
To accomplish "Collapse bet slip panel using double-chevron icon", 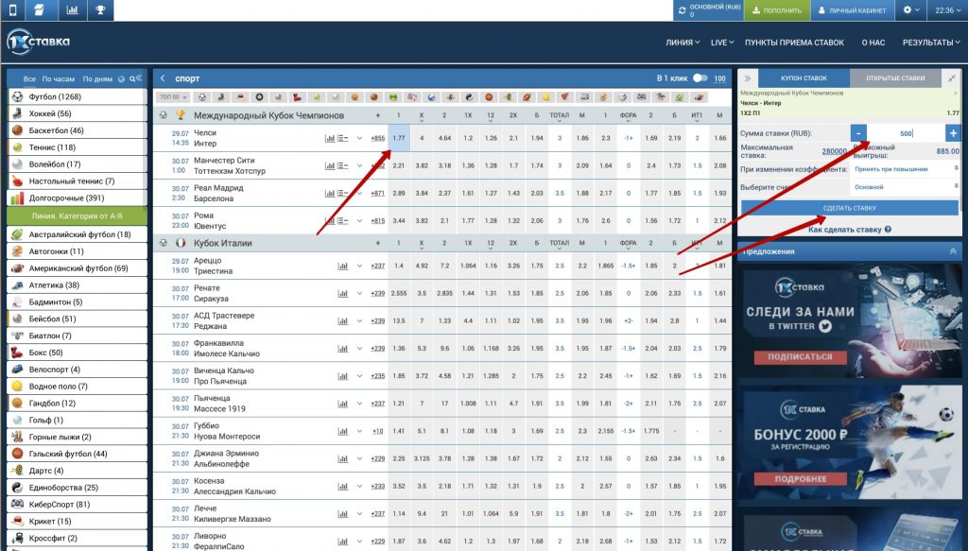I will (748, 78).
